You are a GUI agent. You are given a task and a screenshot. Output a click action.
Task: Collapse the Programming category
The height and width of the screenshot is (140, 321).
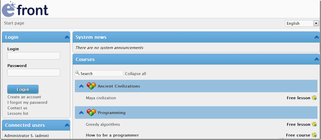tap(81, 113)
